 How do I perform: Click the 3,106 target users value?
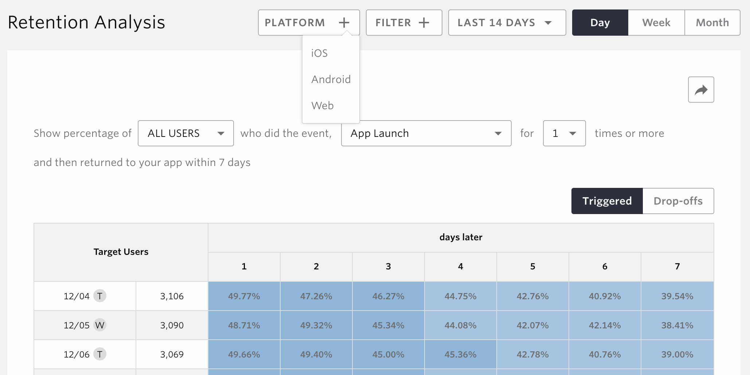coord(172,296)
